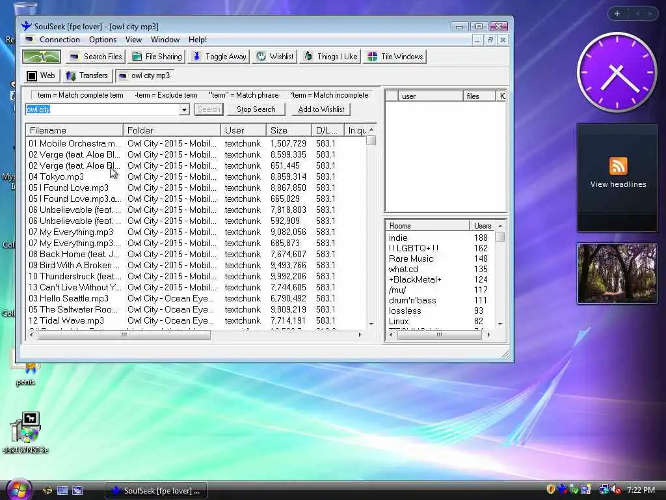Click SoulSeek taskbar button
666x500 pixels.
point(156,491)
